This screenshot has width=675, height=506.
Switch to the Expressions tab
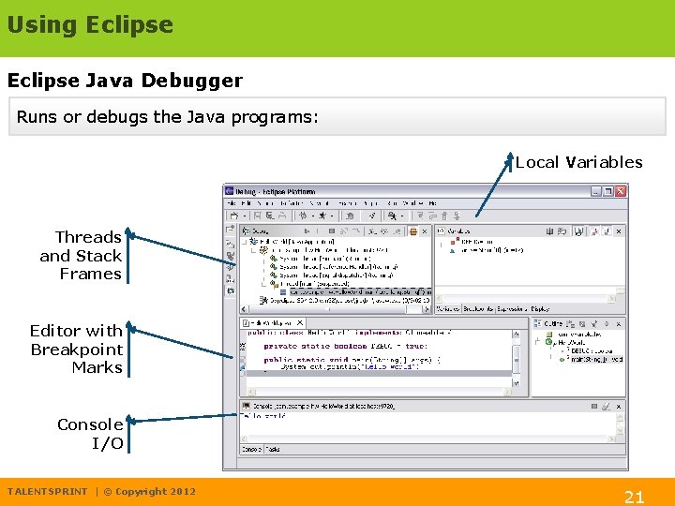tap(512, 309)
